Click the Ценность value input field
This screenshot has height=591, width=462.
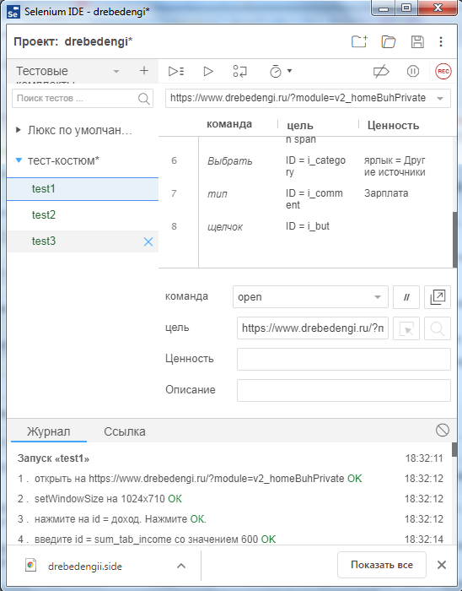344,359
